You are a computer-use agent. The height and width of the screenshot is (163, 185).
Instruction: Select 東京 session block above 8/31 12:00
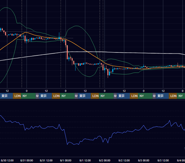45,96
